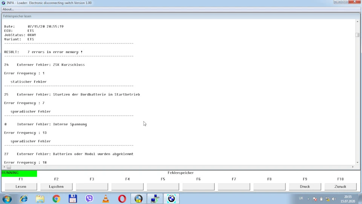The image size is (362, 204).
Task: Open the volume speaker tray icon
Action: click(x=334, y=199)
